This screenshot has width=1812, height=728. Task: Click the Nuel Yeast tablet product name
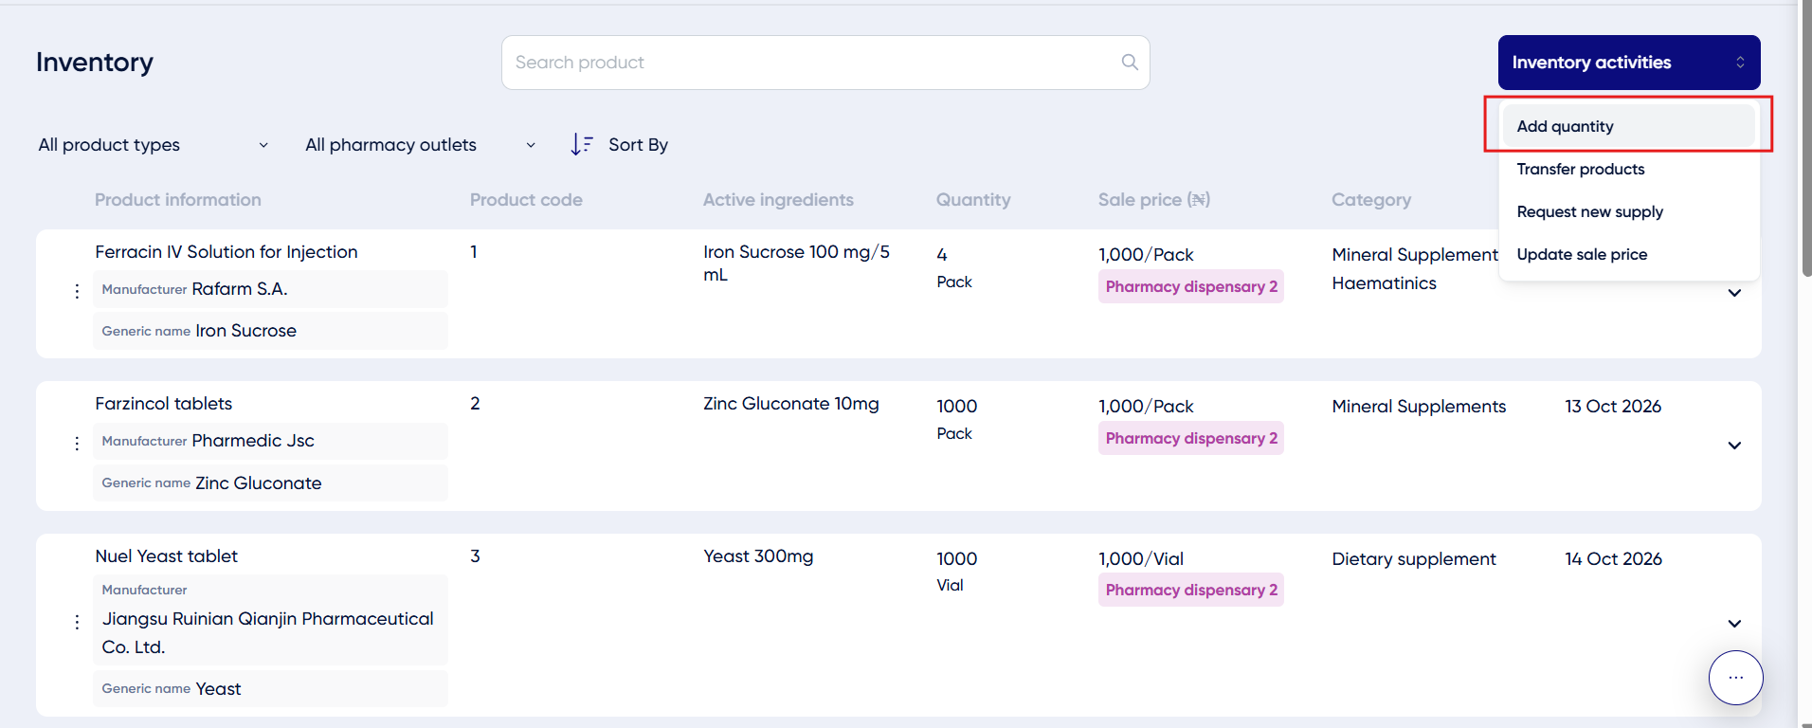(166, 556)
